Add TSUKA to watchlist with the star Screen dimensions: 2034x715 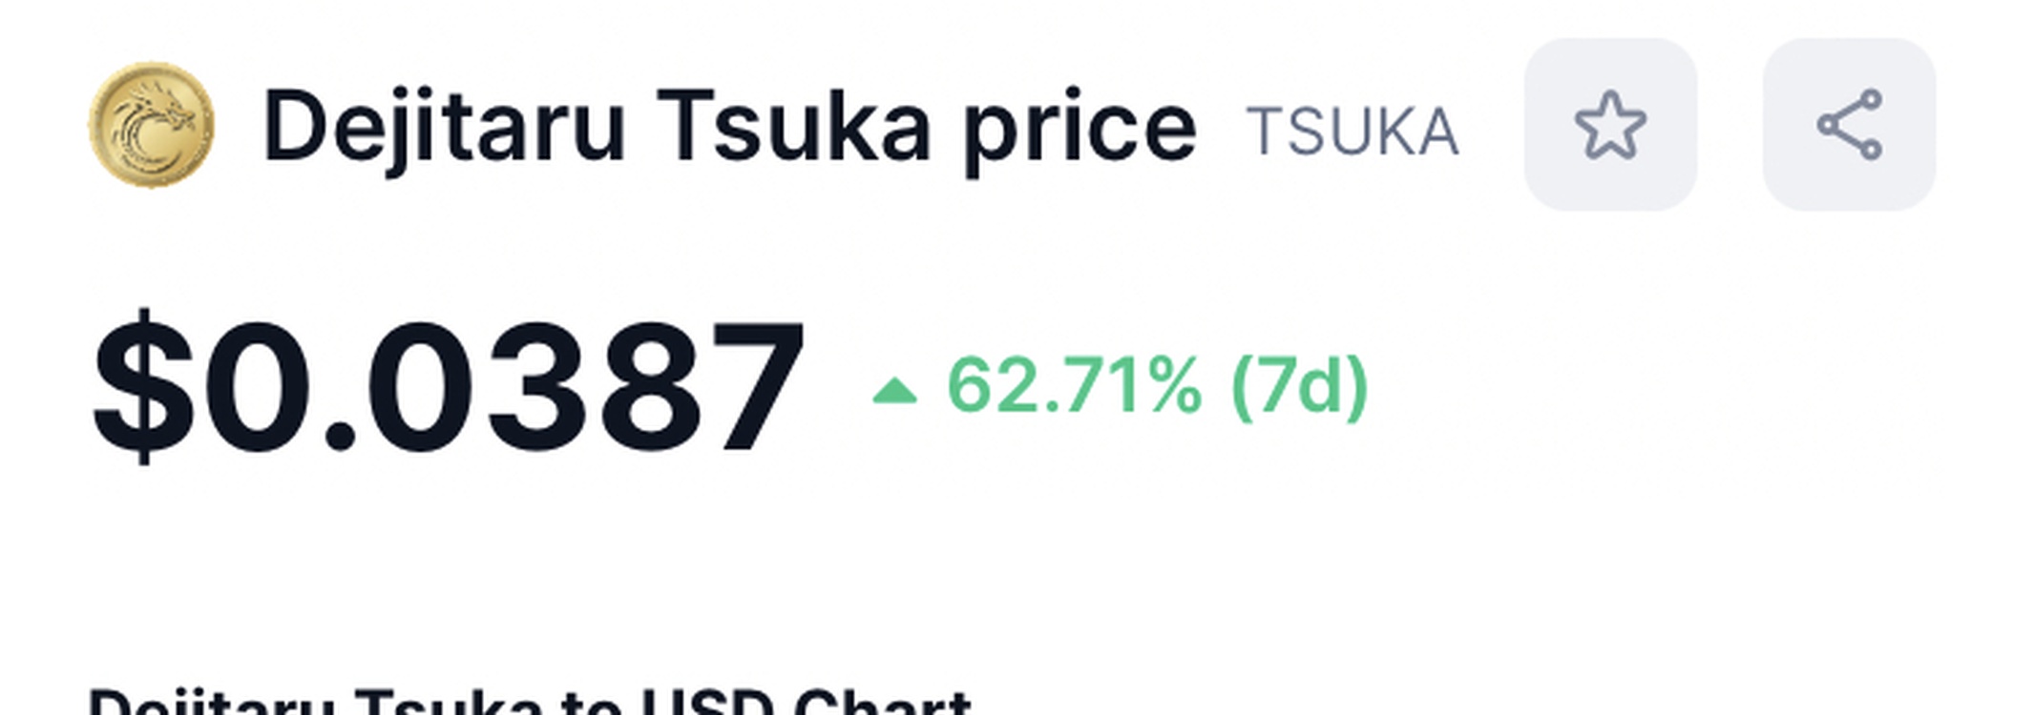pyautogui.click(x=1610, y=125)
